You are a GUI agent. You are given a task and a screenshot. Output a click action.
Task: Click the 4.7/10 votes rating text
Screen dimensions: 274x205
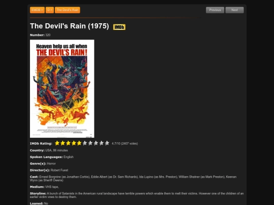[x=125, y=143]
